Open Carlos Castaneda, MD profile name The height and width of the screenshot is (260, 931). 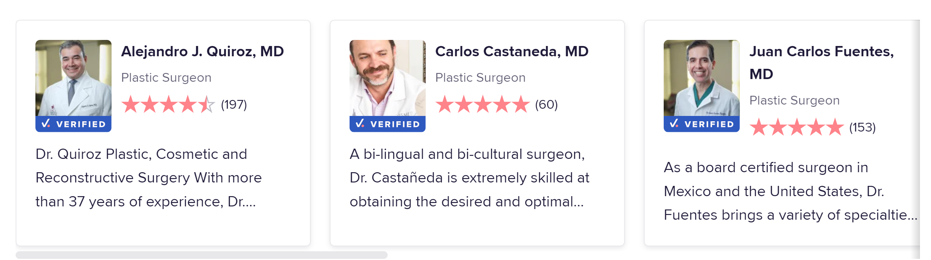pyautogui.click(x=511, y=52)
